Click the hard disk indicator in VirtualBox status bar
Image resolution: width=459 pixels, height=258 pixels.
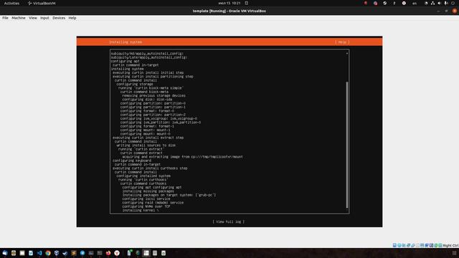[x=394, y=245]
